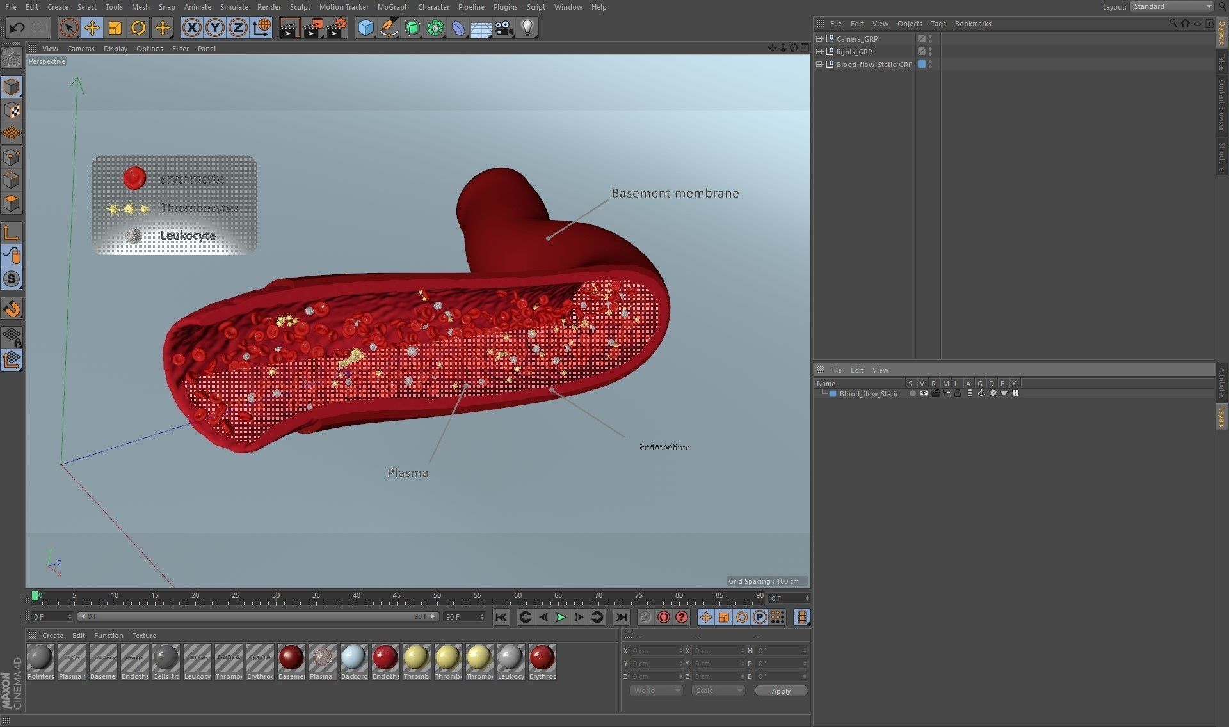This screenshot has height=727, width=1229.
Task: Go to start of animation
Action: click(501, 617)
